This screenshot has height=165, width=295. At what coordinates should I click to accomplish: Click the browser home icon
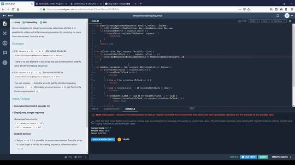point(18,9)
